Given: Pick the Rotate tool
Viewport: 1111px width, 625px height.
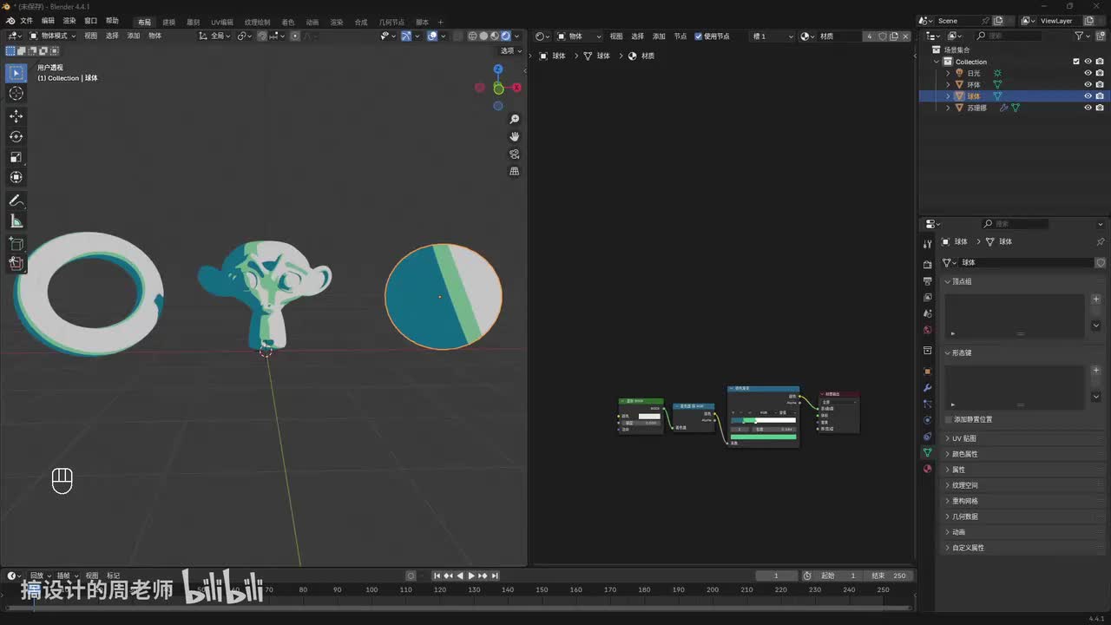Looking at the screenshot, I should (x=16, y=136).
